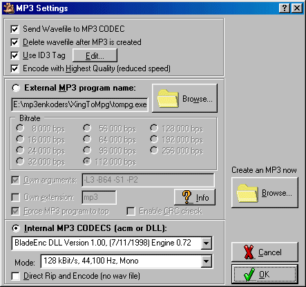
Task: Open the BladeEnc DLL codec dropdown arrow
Action: click(x=206, y=243)
